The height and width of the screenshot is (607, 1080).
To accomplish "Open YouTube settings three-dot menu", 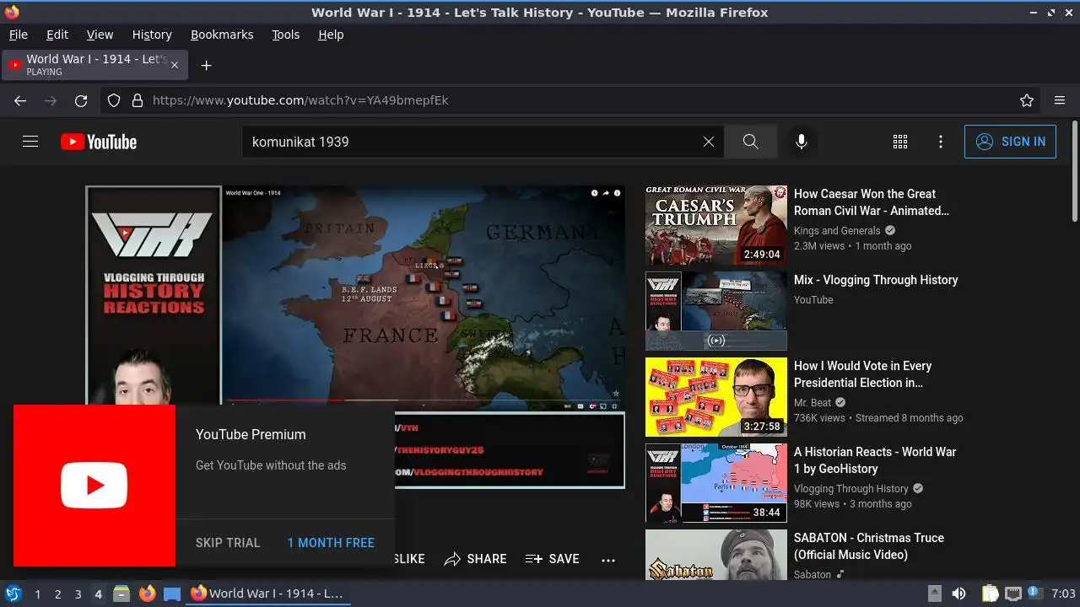I will coord(941,142).
